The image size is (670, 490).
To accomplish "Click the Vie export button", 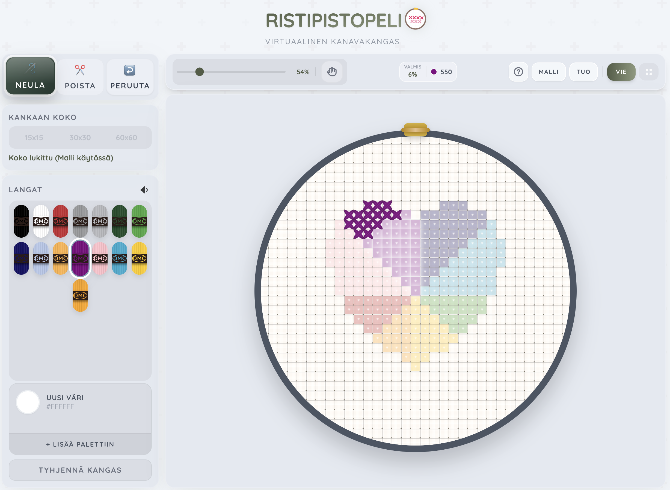I will (x=621, y=72).
